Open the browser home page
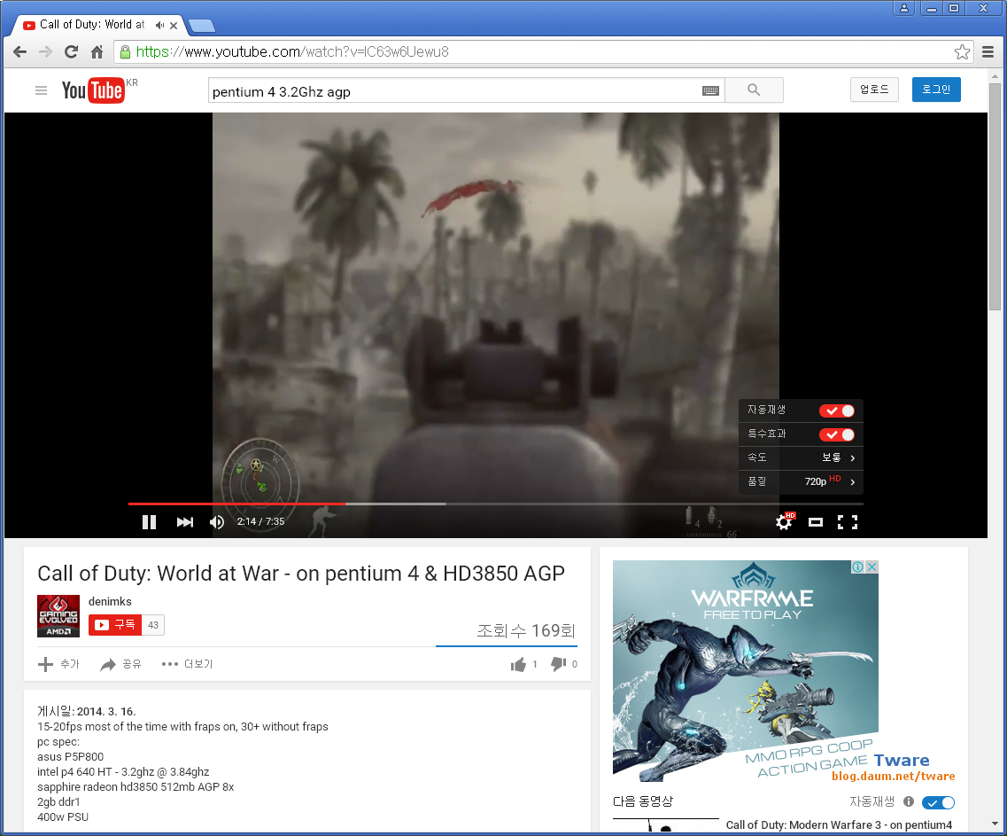Viewport: 1007px width, 836px height. 97,52
